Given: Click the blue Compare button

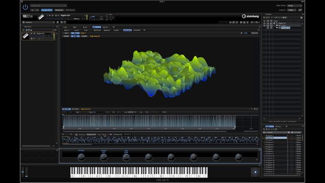Looking at the screenshot, I should (47, 10).
